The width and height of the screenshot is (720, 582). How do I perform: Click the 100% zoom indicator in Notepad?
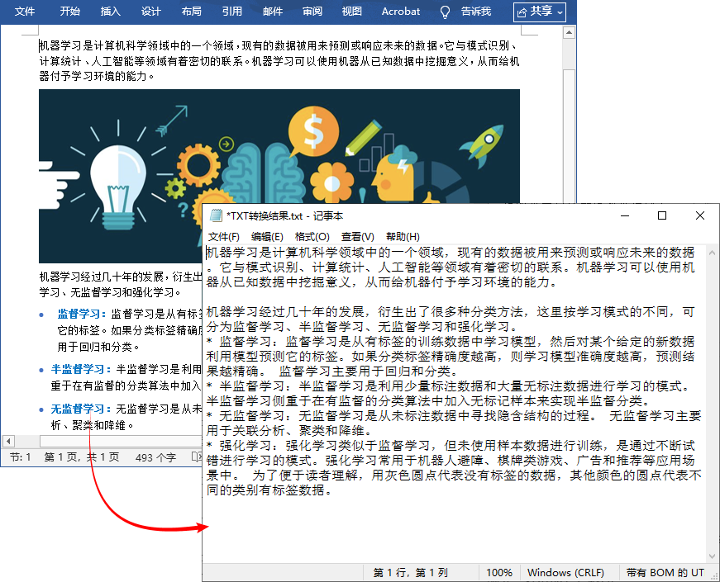point(499,572)
